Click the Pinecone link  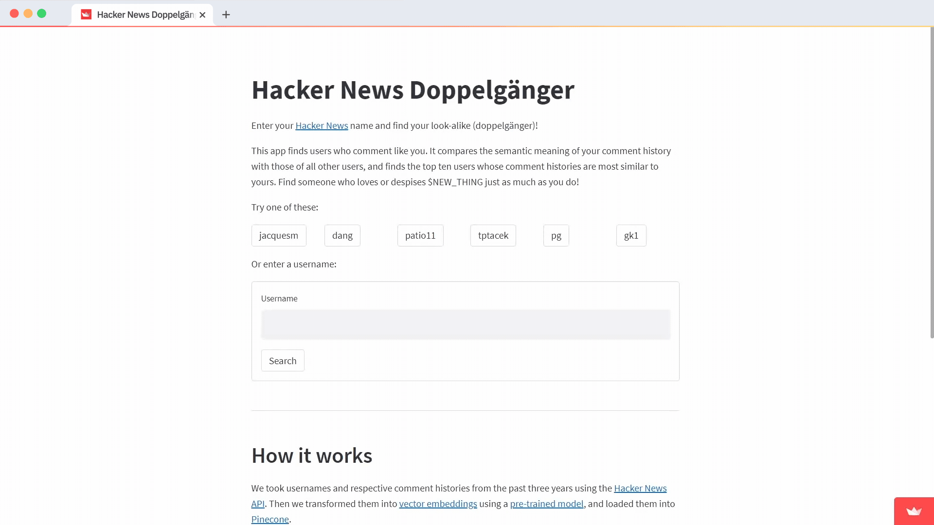click(270, 519)
